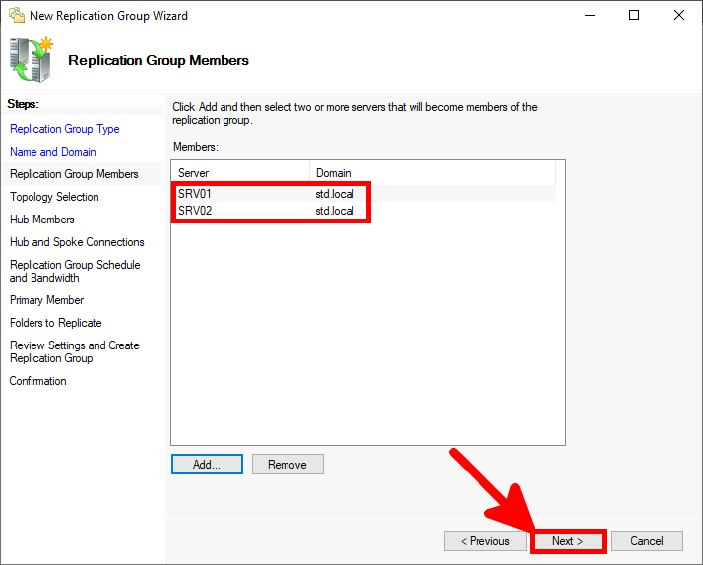Minimize the wizard window

tap(590, 15)
